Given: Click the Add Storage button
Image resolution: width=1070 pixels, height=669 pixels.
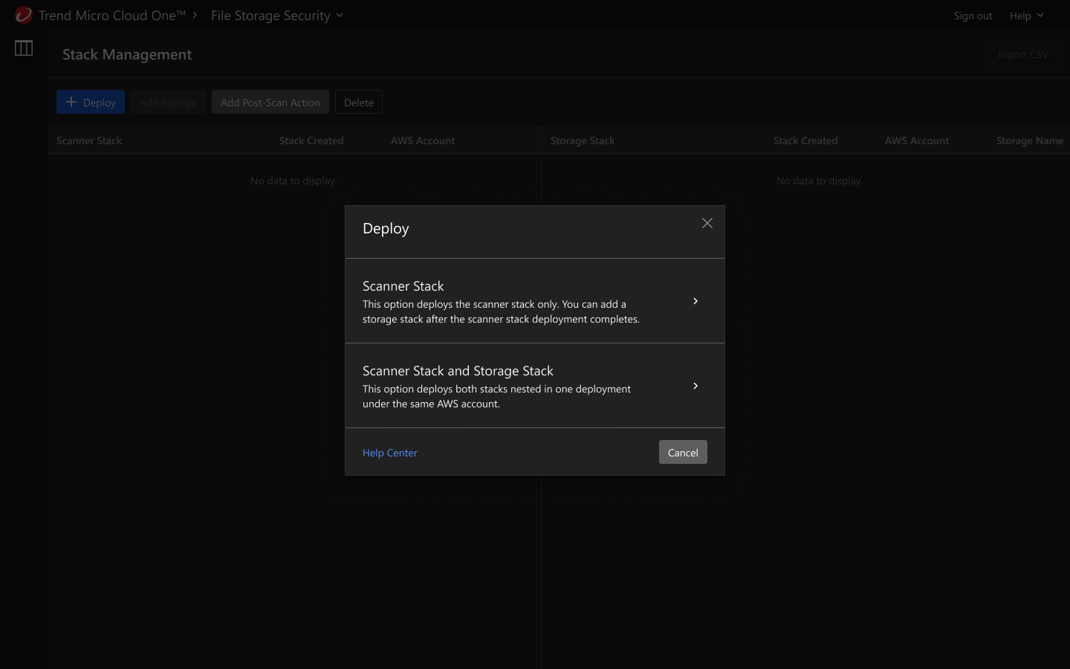Looking at the screenshot, I should [x=168, y=103].
